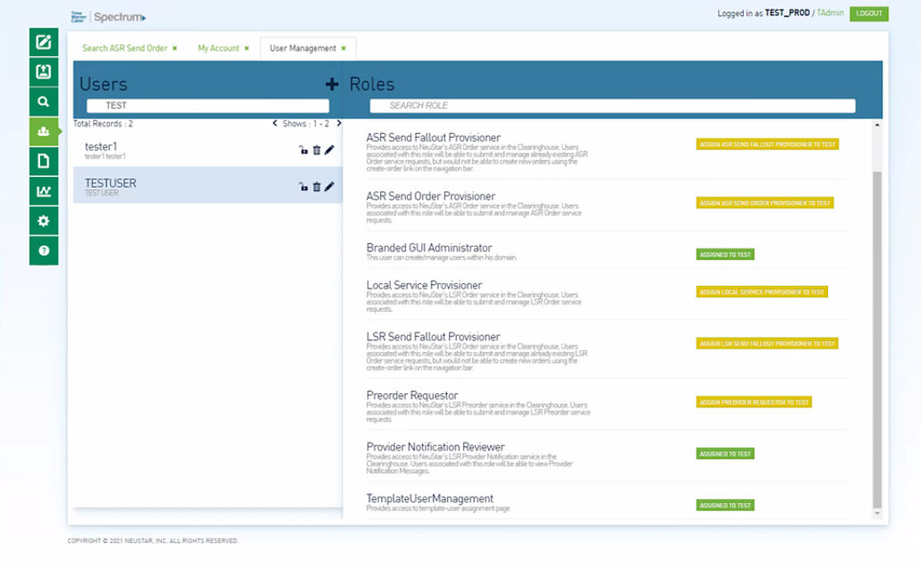
Task: Unassign the Branded GUI Administrator role
Action: pos(725,255)
